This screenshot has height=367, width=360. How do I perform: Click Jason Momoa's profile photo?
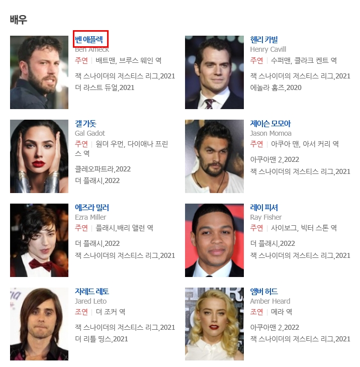coord(214,156)
